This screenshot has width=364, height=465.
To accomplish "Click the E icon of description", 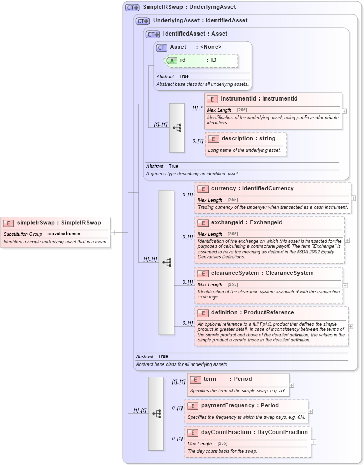I will click(x=213, y=139).
